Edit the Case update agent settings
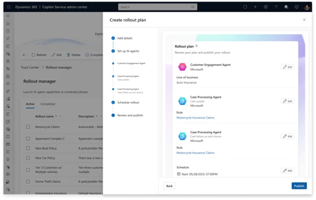This screenshot has height=200, width=316. [x=287, y=101]
